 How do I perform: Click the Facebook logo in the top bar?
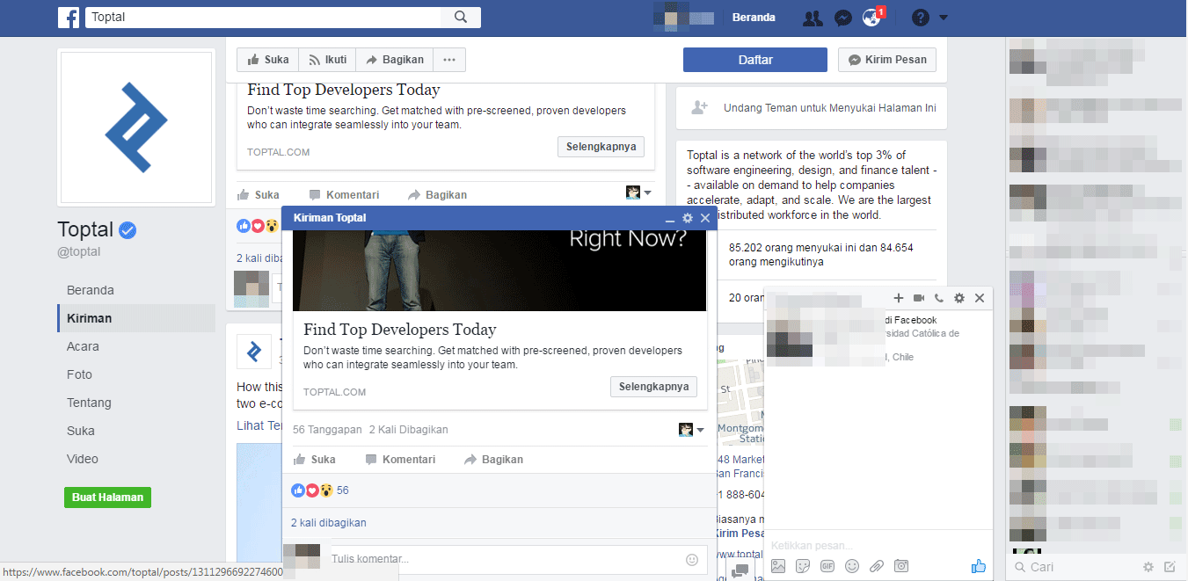tap(69, 18)
